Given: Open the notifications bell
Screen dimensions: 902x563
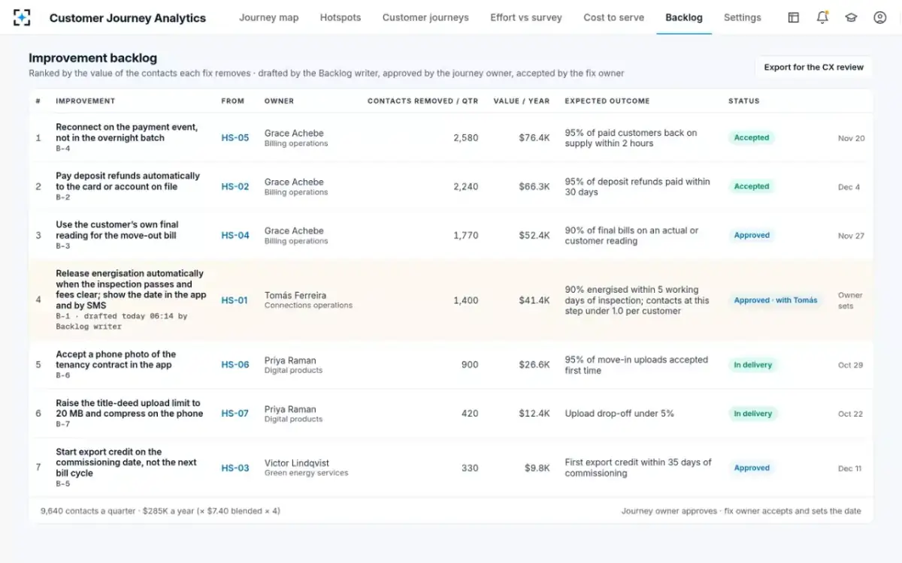Looking at the screenshot, I should click(x=822, y=17).
